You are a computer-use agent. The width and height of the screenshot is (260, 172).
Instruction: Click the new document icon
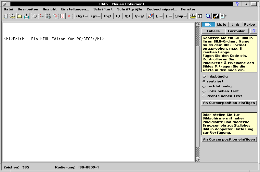[x=6, y=16]
